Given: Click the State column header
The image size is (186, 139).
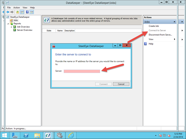Looking at the screenshot, I should click(49, 31).
